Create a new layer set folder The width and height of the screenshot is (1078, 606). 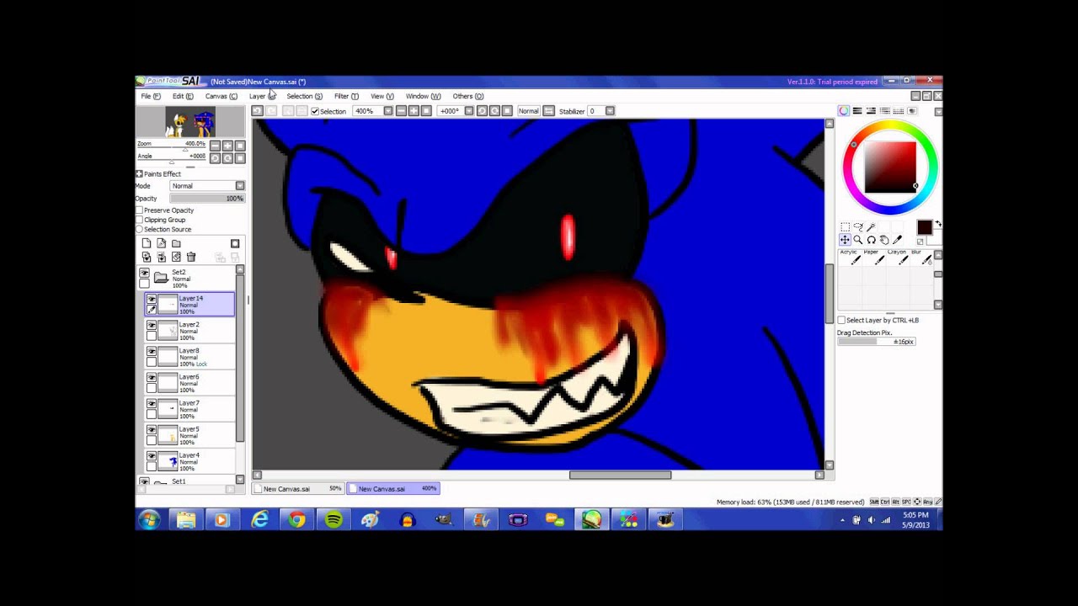coord(176,243)
